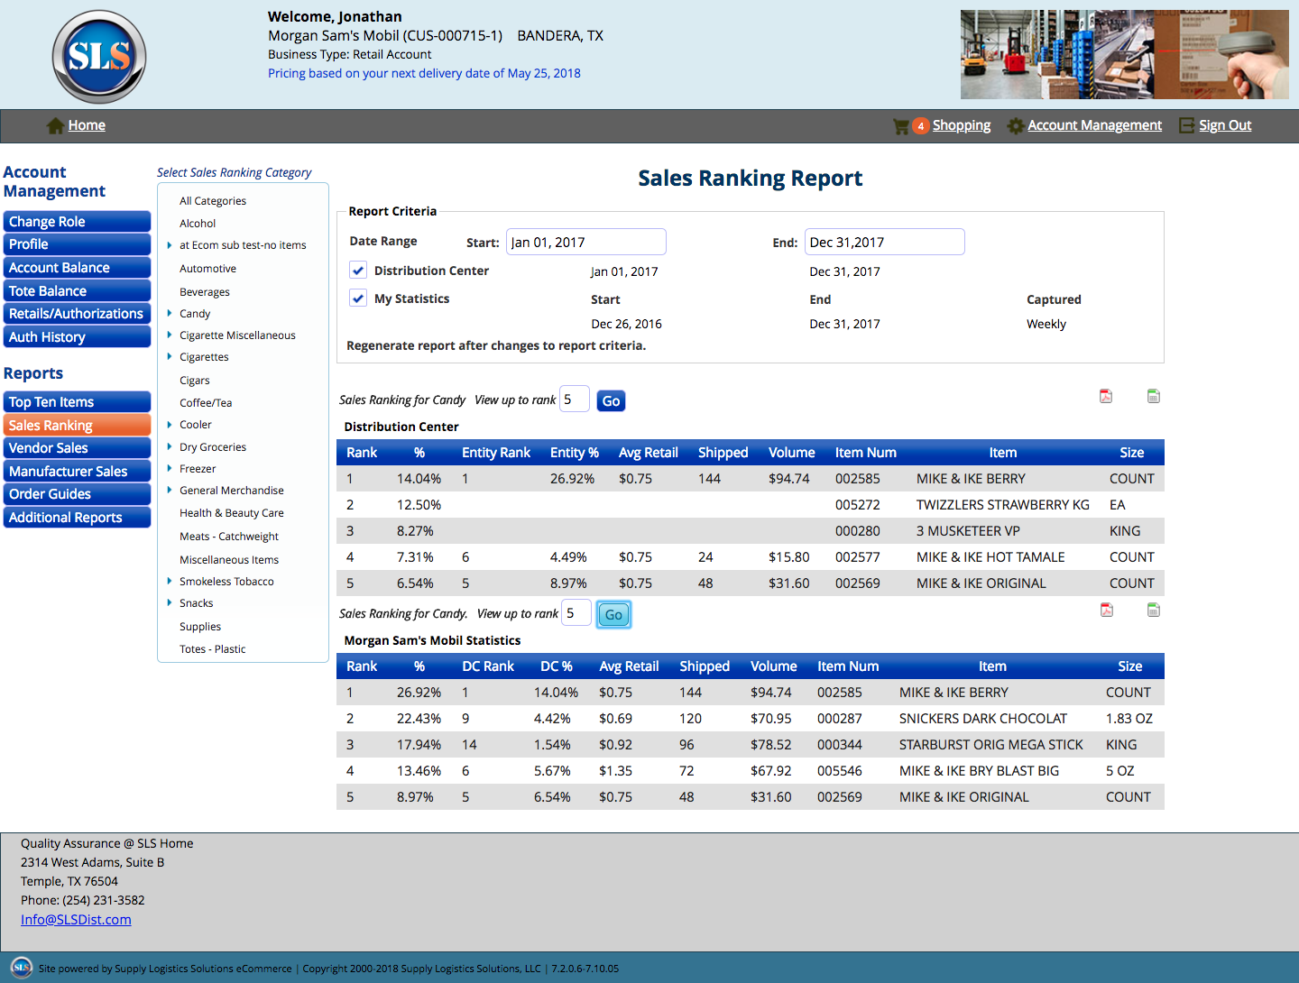
Task: Click the TWIZZLERS STRAWBERRY KG item cell
Action: click(1003, 505)
